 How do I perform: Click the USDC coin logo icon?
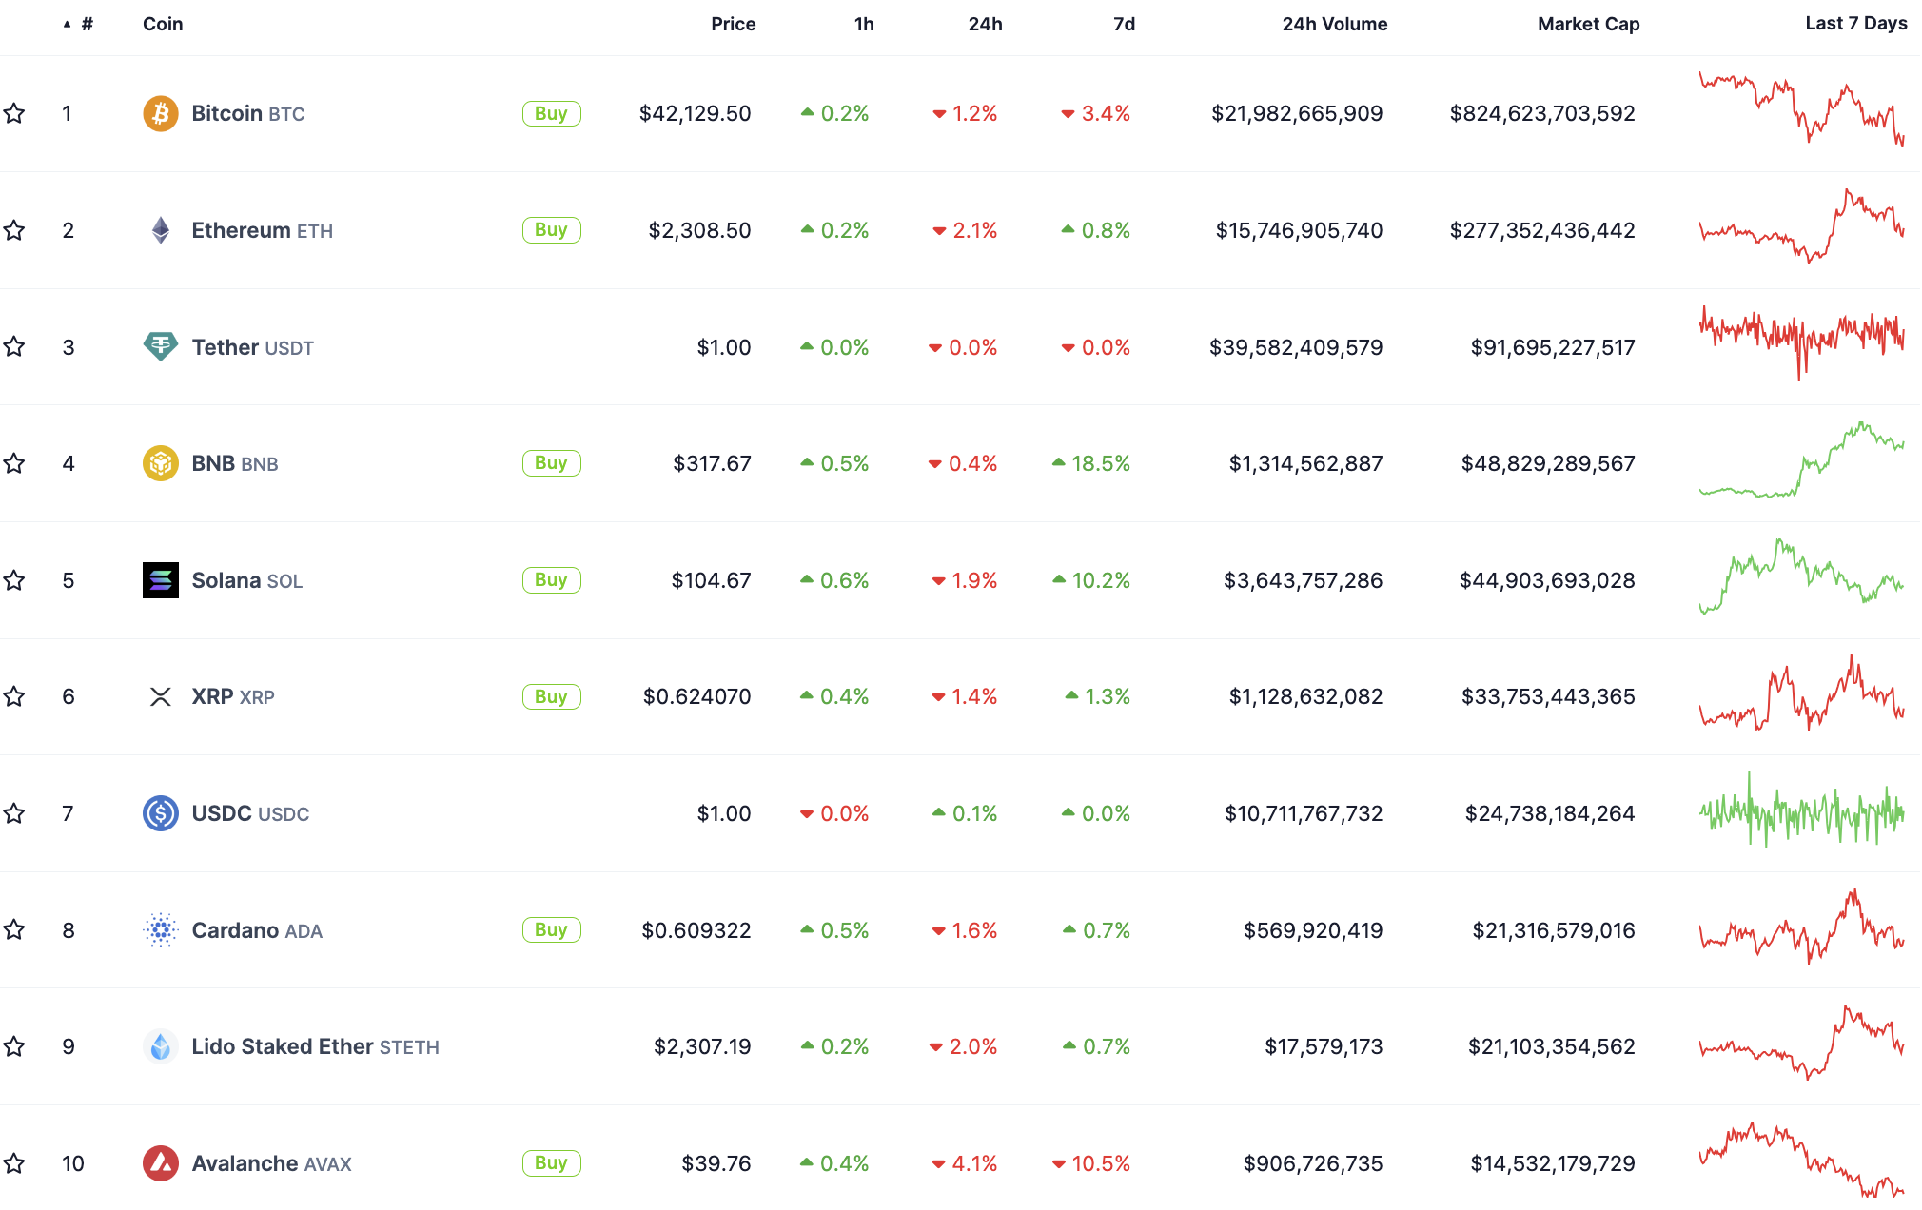pos(161,813)
